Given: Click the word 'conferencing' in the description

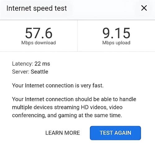Looking at the screenshot, I should (29, 116).
